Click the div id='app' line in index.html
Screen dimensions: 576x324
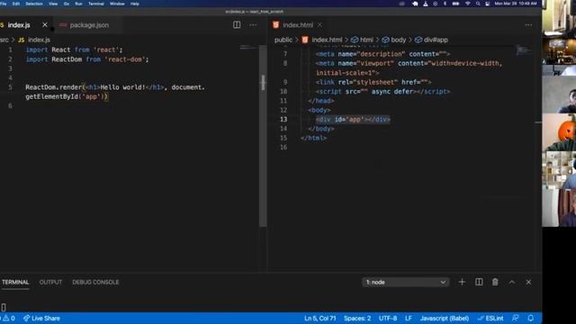[353, 120]
